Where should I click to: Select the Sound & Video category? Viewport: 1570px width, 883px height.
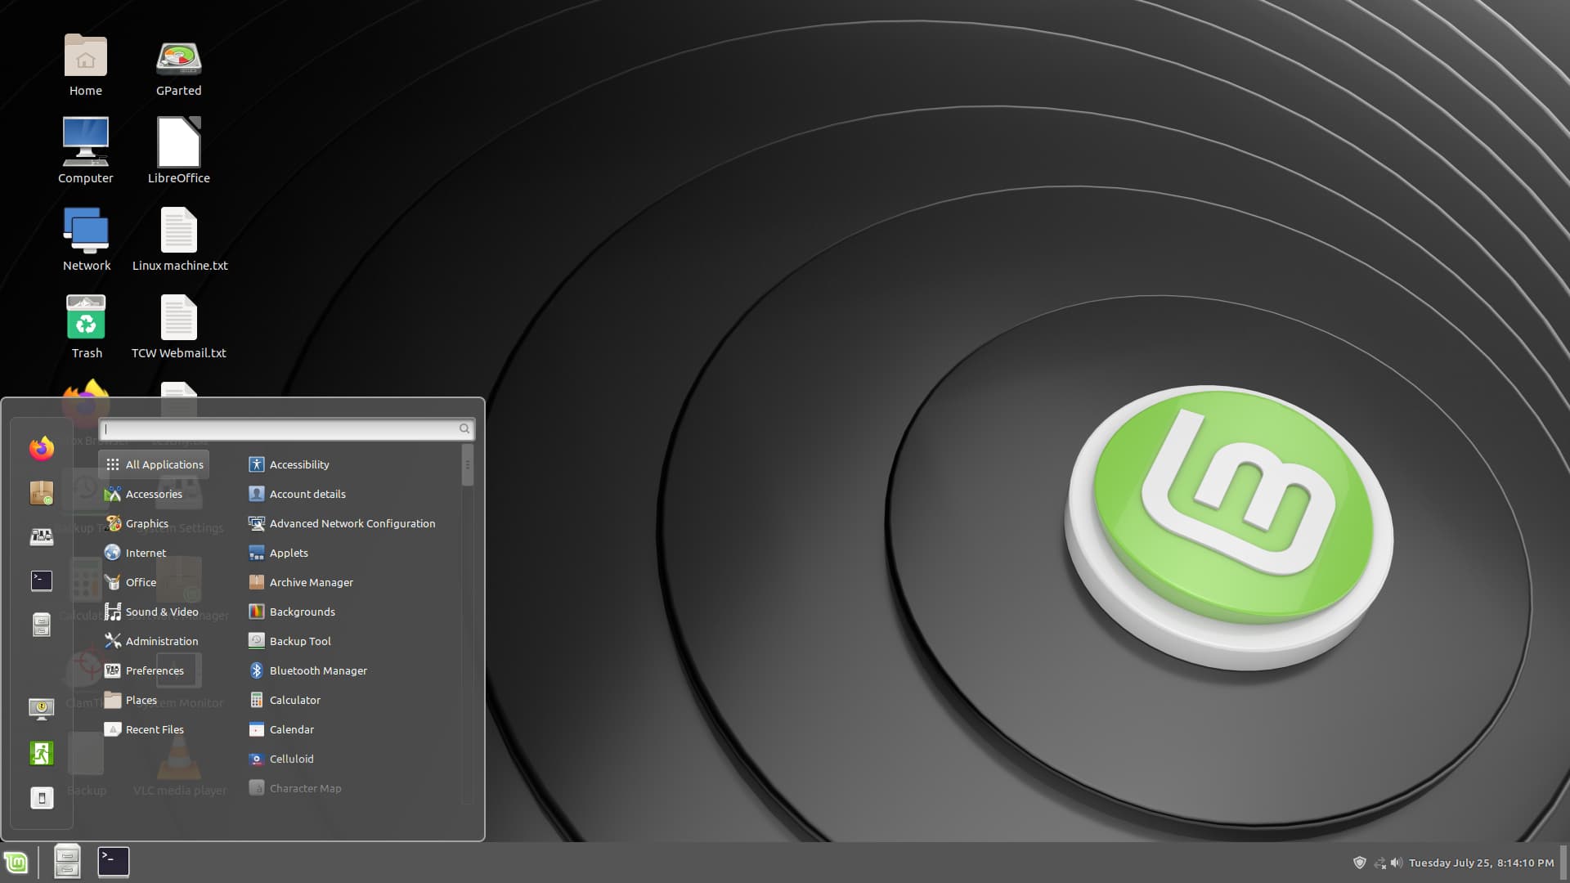[161, 612]
